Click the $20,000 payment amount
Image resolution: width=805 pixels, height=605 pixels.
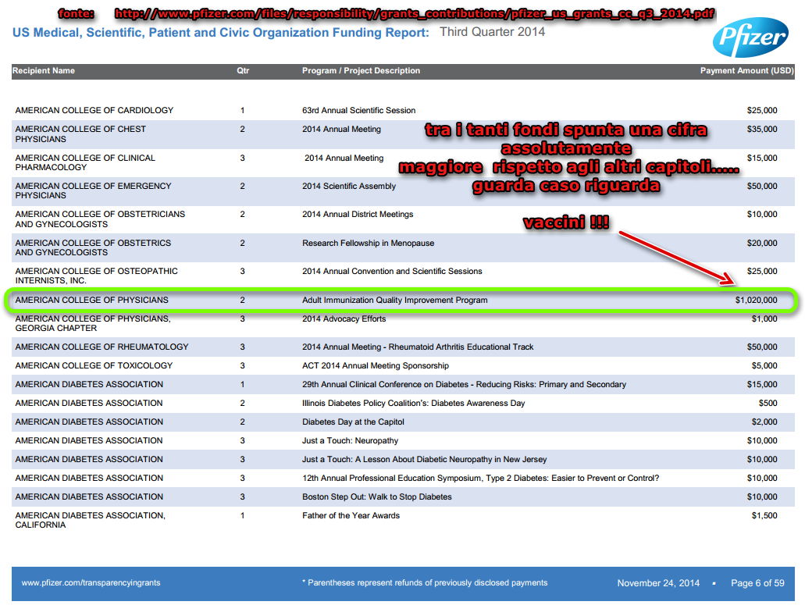762,244
